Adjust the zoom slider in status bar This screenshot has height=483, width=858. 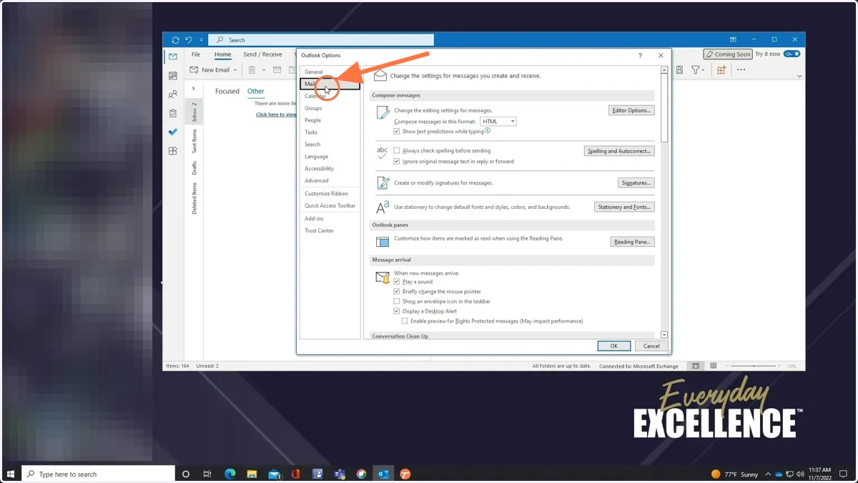[754, 366]
